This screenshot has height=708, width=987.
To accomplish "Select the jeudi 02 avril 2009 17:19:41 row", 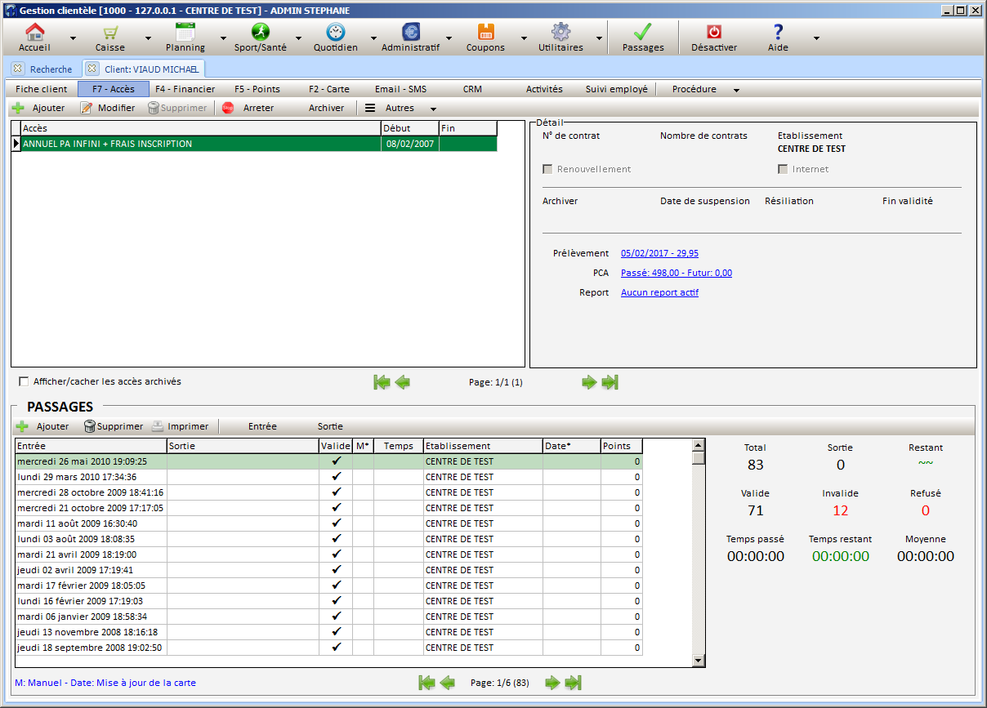I will coord(329,570).
